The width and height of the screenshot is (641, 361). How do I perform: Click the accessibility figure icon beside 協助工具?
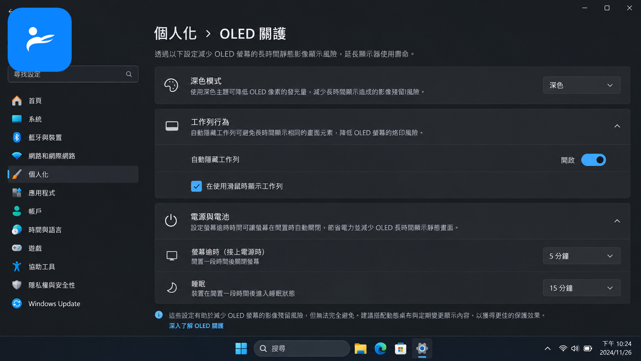(17, 266)
